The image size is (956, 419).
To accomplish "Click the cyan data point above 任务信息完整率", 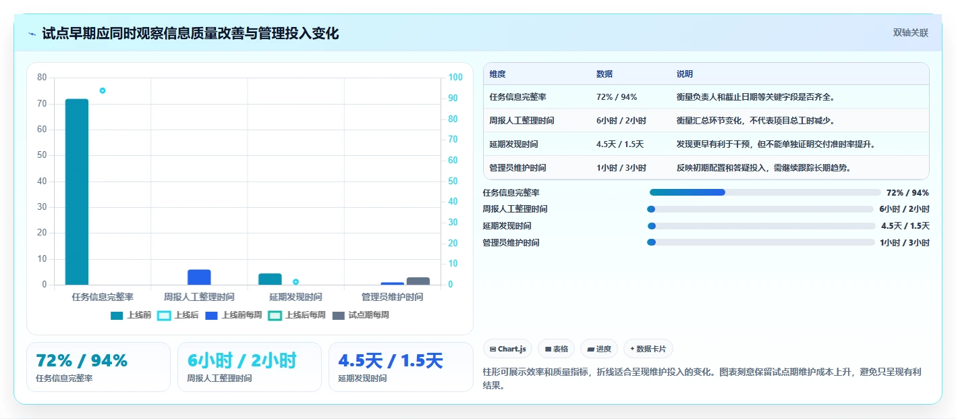I will tap(103, 90).
